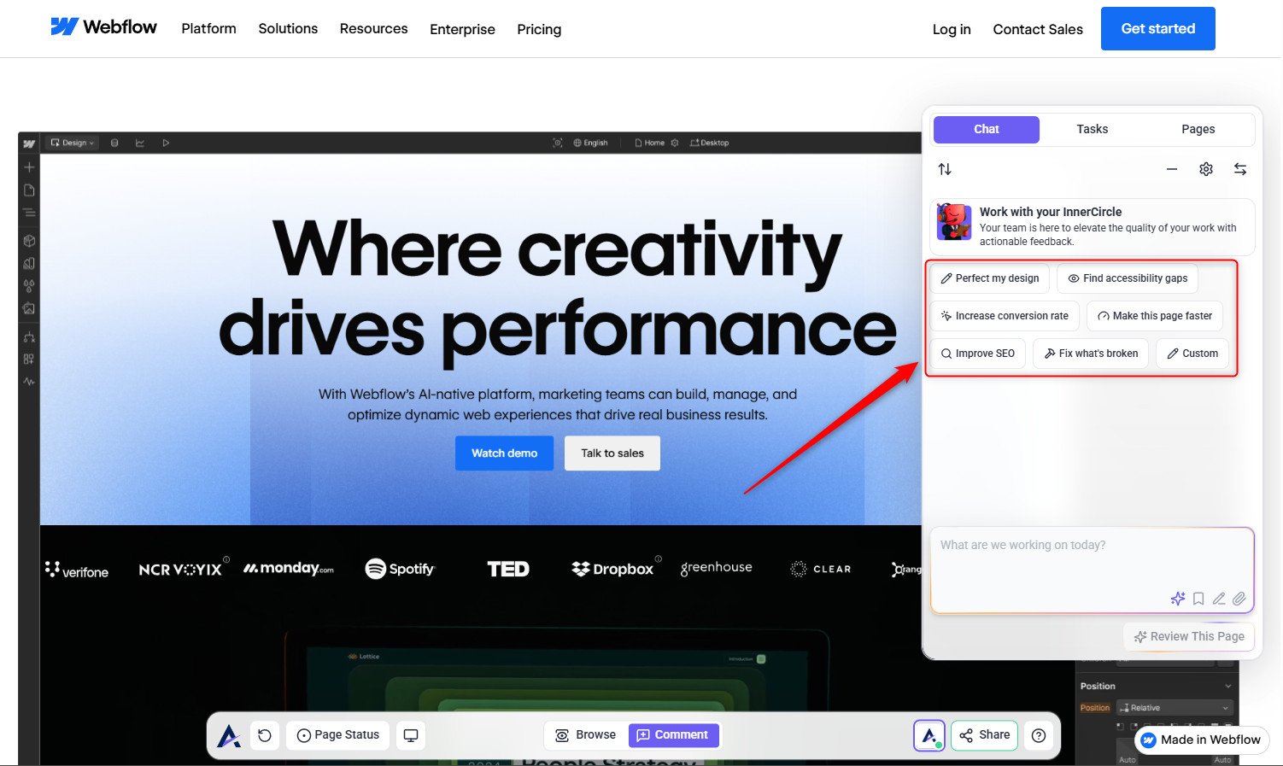The image size is (1283, 766).
Task: Click the sparkle AI icon in chat input
Action: click(1178, 599)
